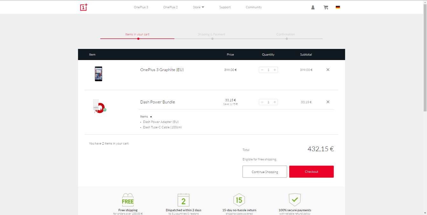Click the Quantity column header

268,55
